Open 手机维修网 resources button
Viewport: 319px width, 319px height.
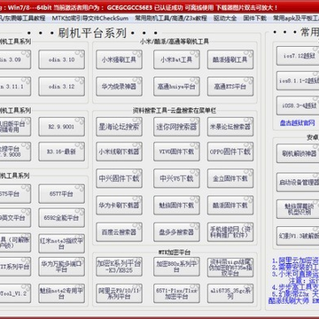pos(230,232)
